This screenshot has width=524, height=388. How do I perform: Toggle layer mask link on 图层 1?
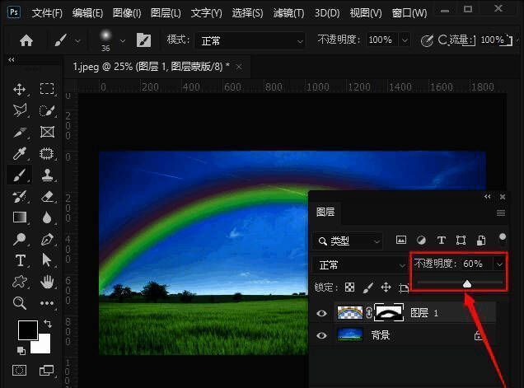368,312
